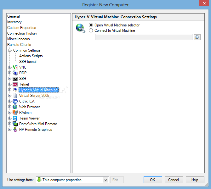This screenshot has width=211, height=189.
Task: Open the Use settings from dropdown
Action: tap(105, 180)
